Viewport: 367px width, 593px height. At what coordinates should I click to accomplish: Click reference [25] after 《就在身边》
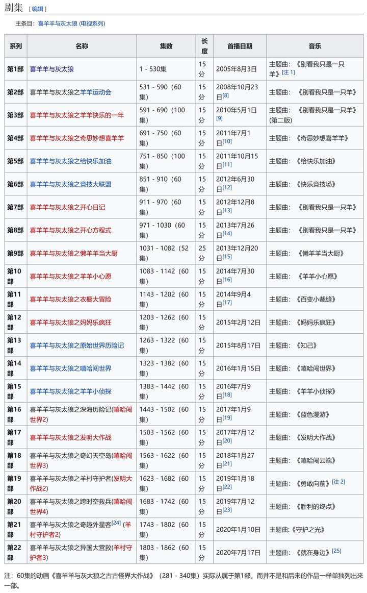(x=336, y=551)
